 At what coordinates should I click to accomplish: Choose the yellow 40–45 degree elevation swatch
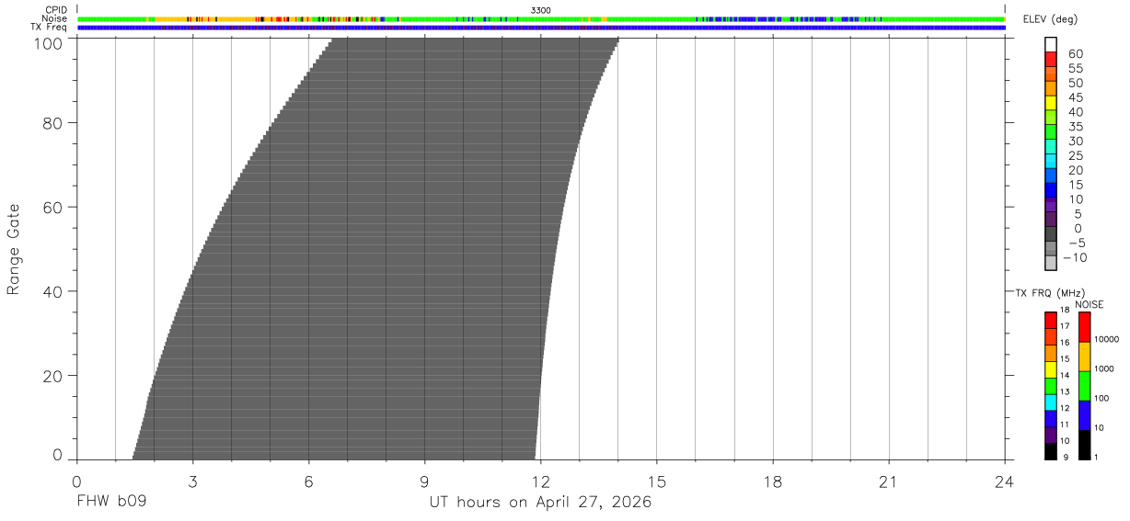(1050, 103)
